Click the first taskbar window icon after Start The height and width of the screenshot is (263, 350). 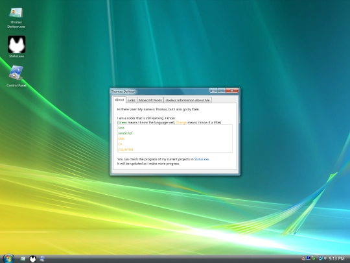click(23, 258)
